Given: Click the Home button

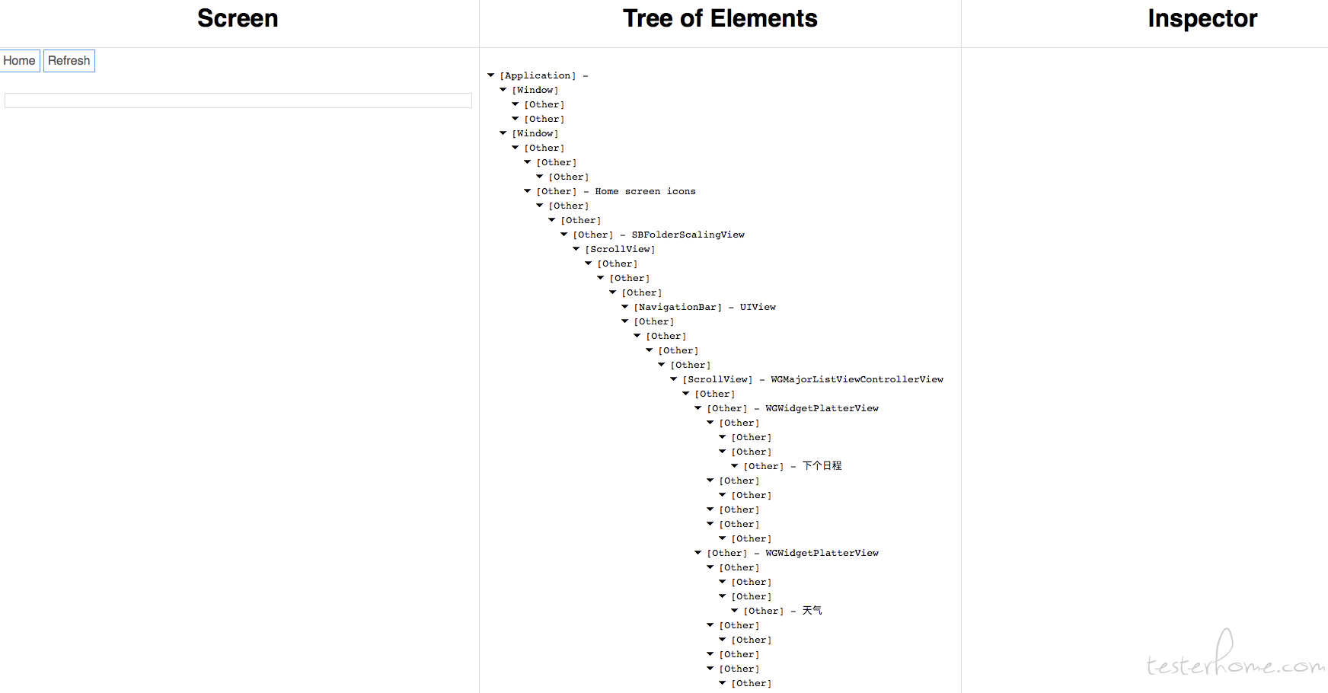Looking at the screenshot, I should point(19,61).
